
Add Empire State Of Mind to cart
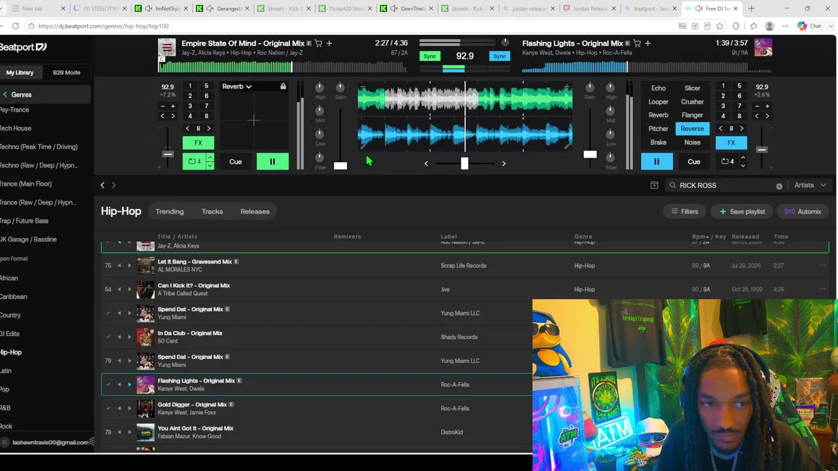(x=319, y=43)
